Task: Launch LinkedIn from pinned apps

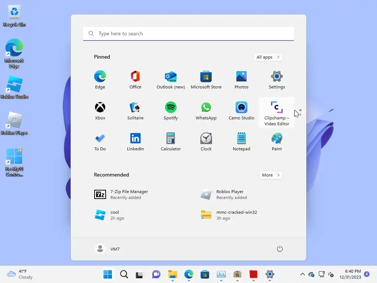Action: coord(135,142)
